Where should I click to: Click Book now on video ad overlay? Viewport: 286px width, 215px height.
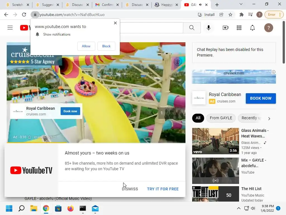pos(70,111)
